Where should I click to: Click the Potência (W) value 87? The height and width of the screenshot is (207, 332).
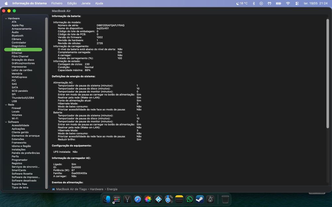pyautogui.click(x=73, y=170)
